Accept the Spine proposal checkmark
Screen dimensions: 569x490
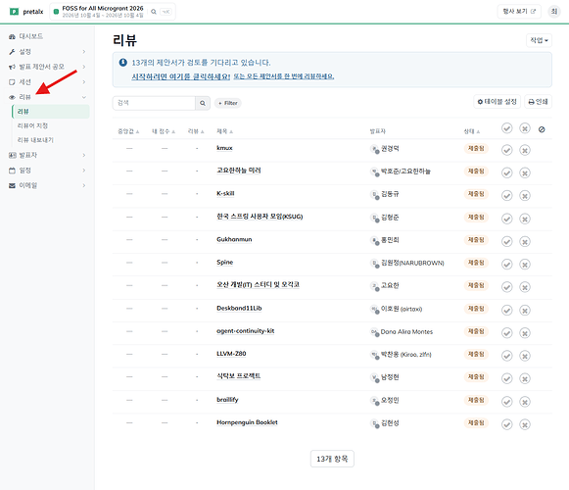click(506, 264)
